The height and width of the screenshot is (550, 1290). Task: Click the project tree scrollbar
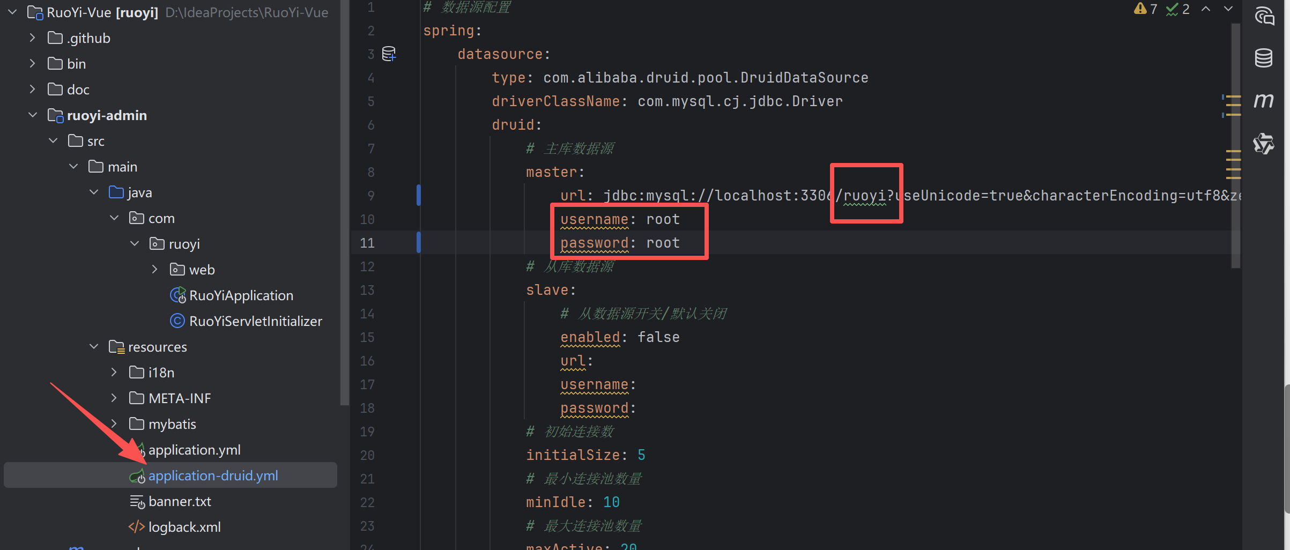[x=345, y=203]
